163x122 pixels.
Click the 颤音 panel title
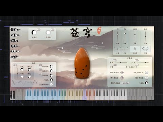tap(34, 63)
